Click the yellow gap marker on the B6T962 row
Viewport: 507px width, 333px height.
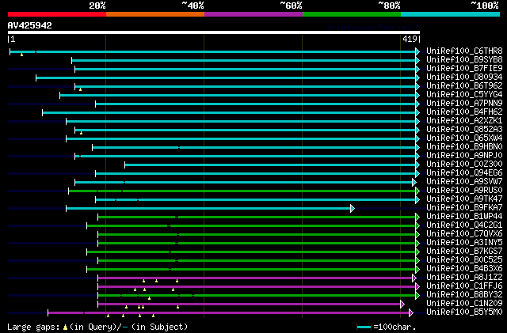click(x=80, y=89)
